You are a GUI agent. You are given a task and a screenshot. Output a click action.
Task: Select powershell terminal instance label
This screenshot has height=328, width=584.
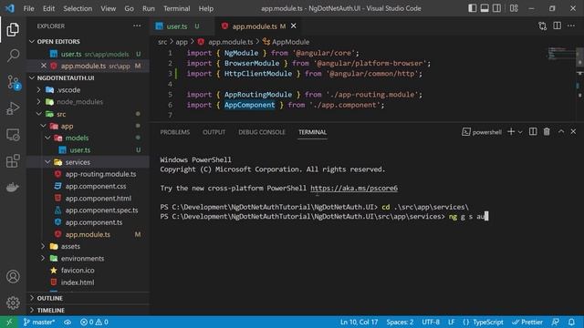482,132
